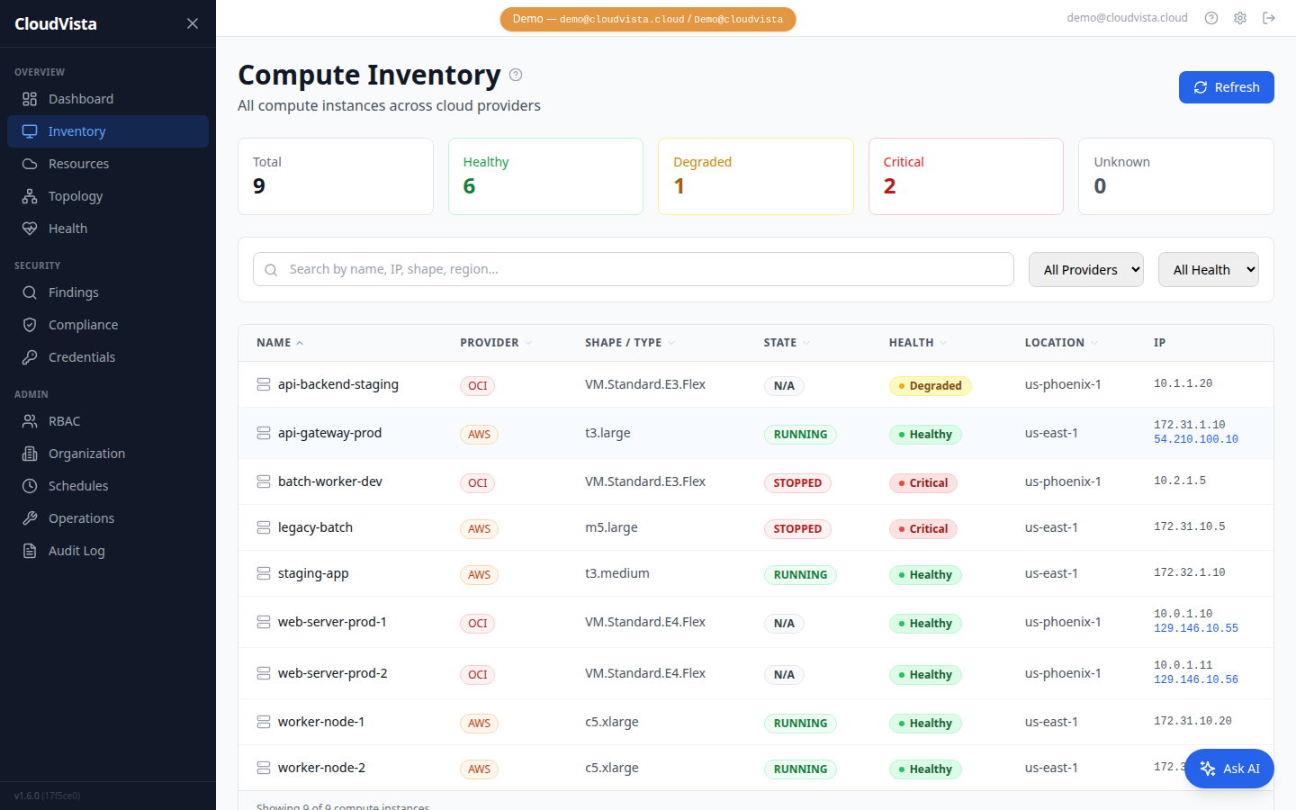The image size is (1296, 810).
Task: Click the help question mark icon
Action: coord(1210,17)
